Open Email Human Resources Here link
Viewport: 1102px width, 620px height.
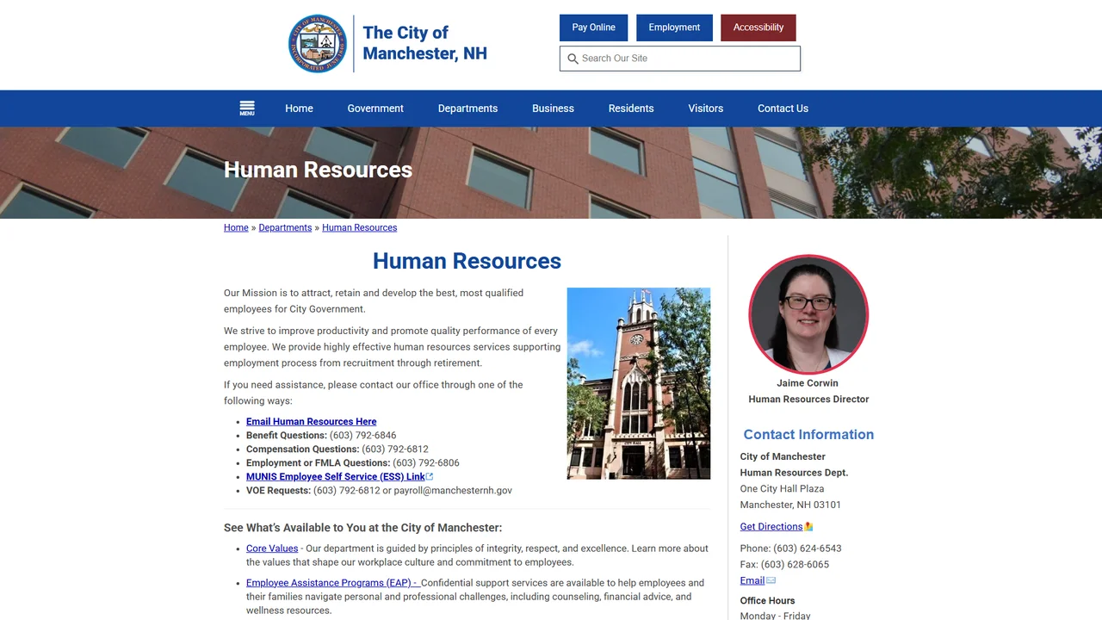coord(311,421)
